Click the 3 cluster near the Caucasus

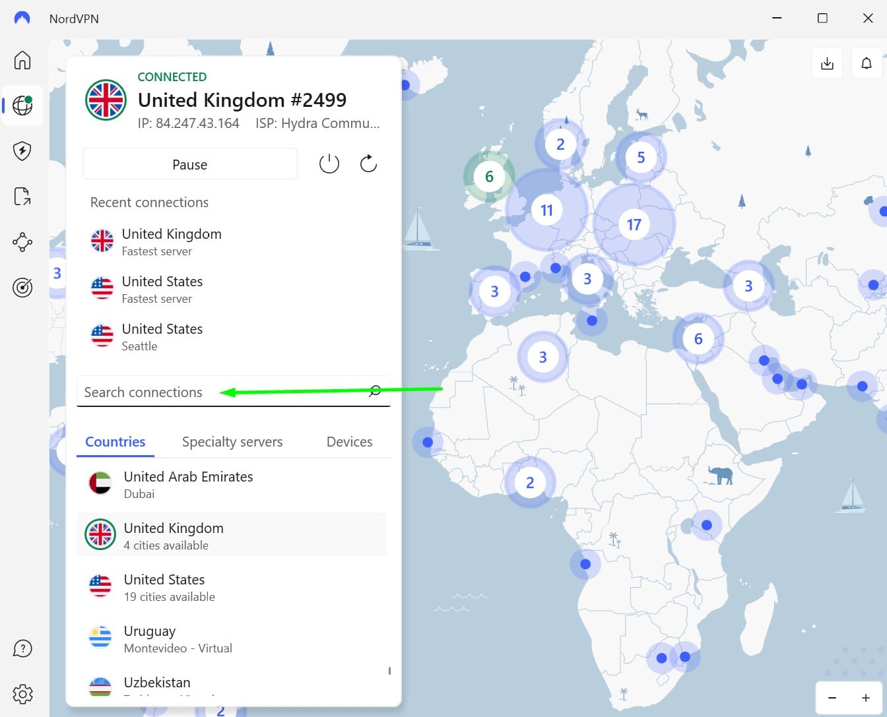coord(748,286)
